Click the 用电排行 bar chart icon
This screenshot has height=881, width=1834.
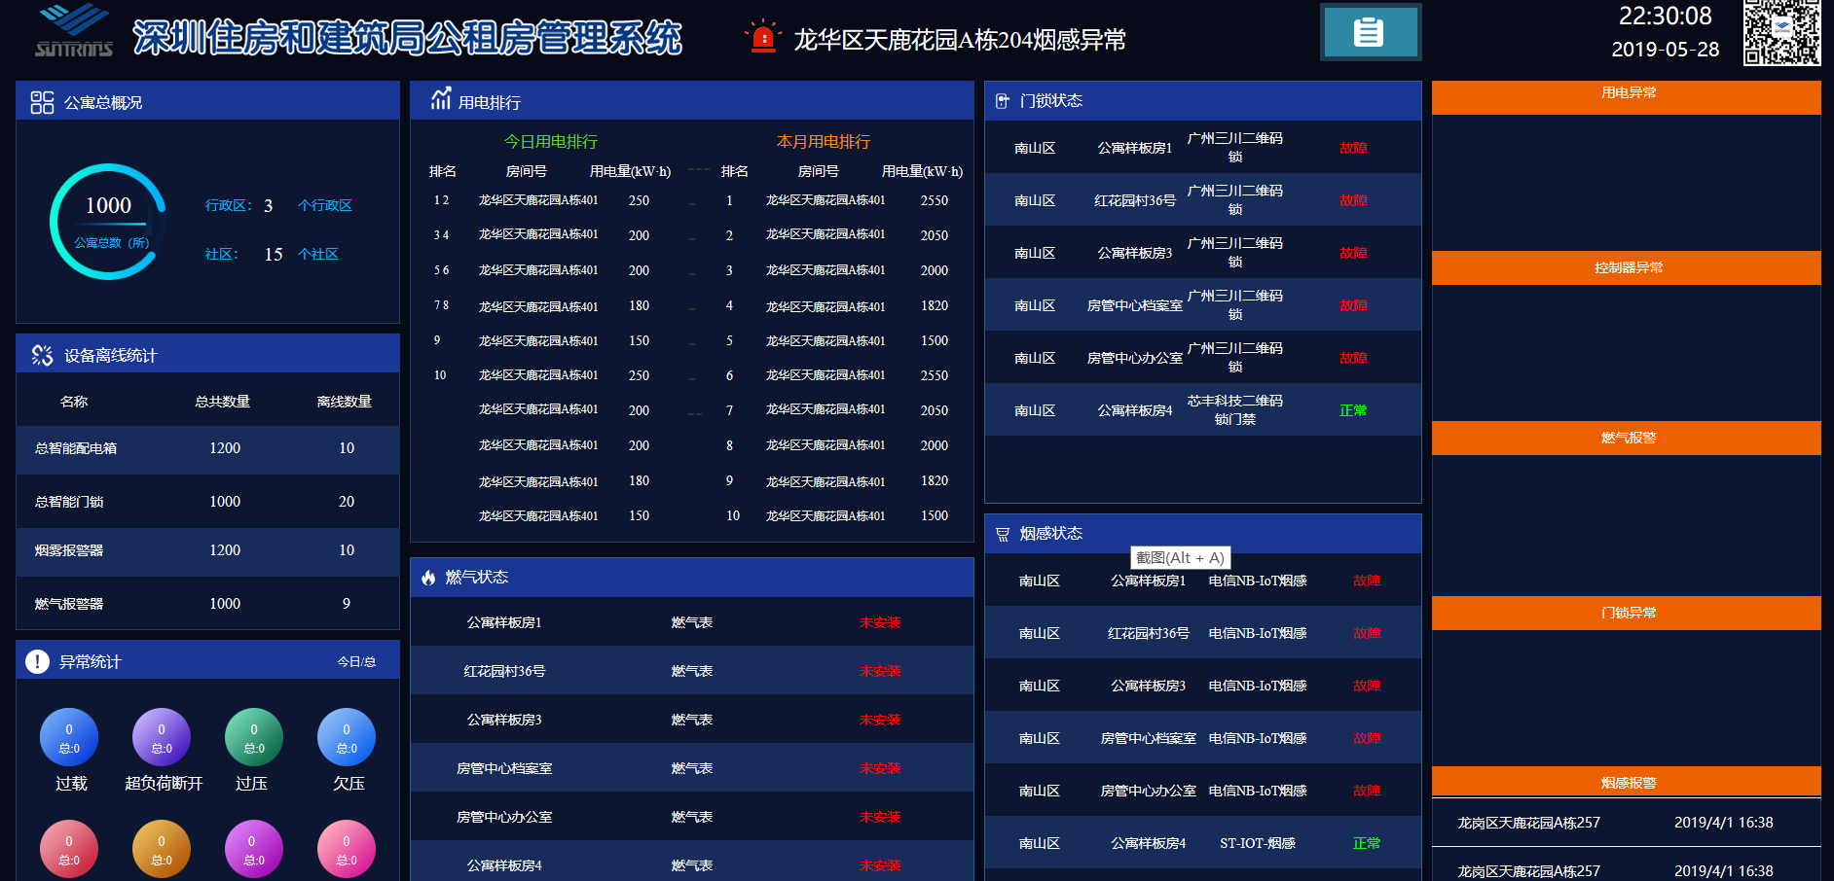click(441, 99)
